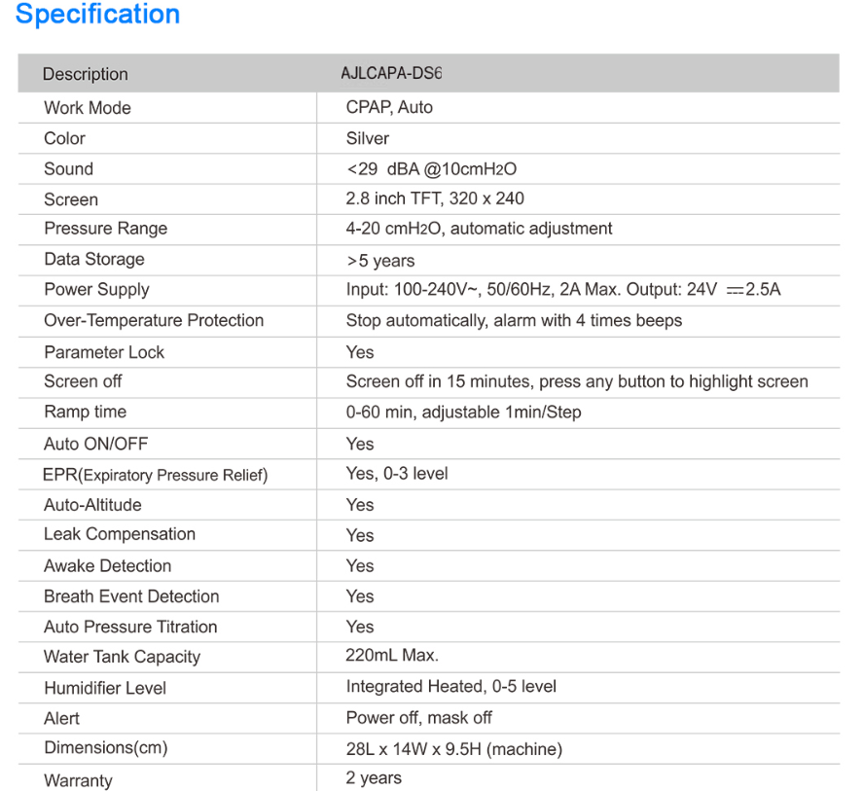Select the Silver color value
The width and height of the screenshot is (864, 791).
point(368,138)
